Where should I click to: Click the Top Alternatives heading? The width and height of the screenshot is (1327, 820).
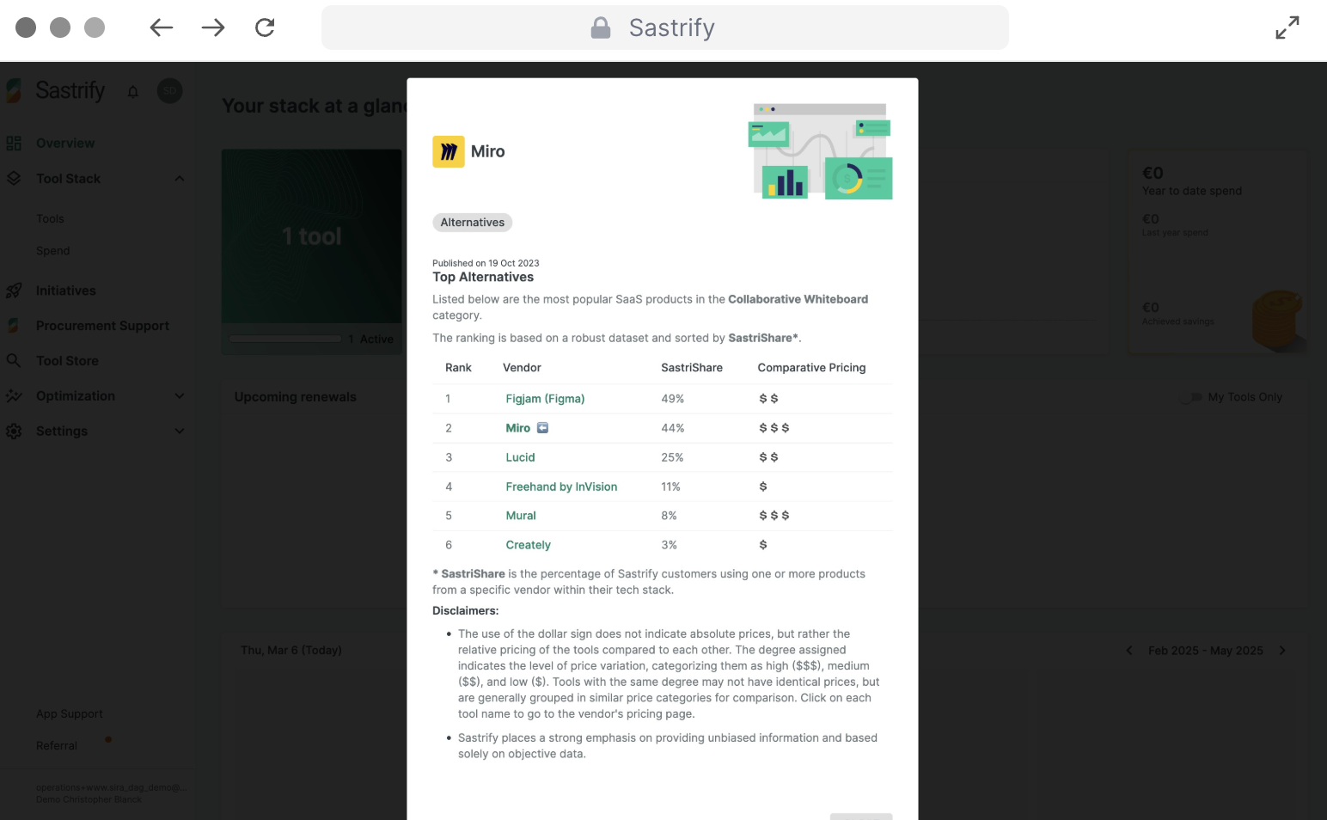[x=483, y=277]
